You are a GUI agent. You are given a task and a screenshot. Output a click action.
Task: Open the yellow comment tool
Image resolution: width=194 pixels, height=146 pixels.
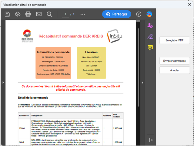point(150,48)
